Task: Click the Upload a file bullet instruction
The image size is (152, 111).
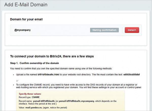Action: point(78,75)
